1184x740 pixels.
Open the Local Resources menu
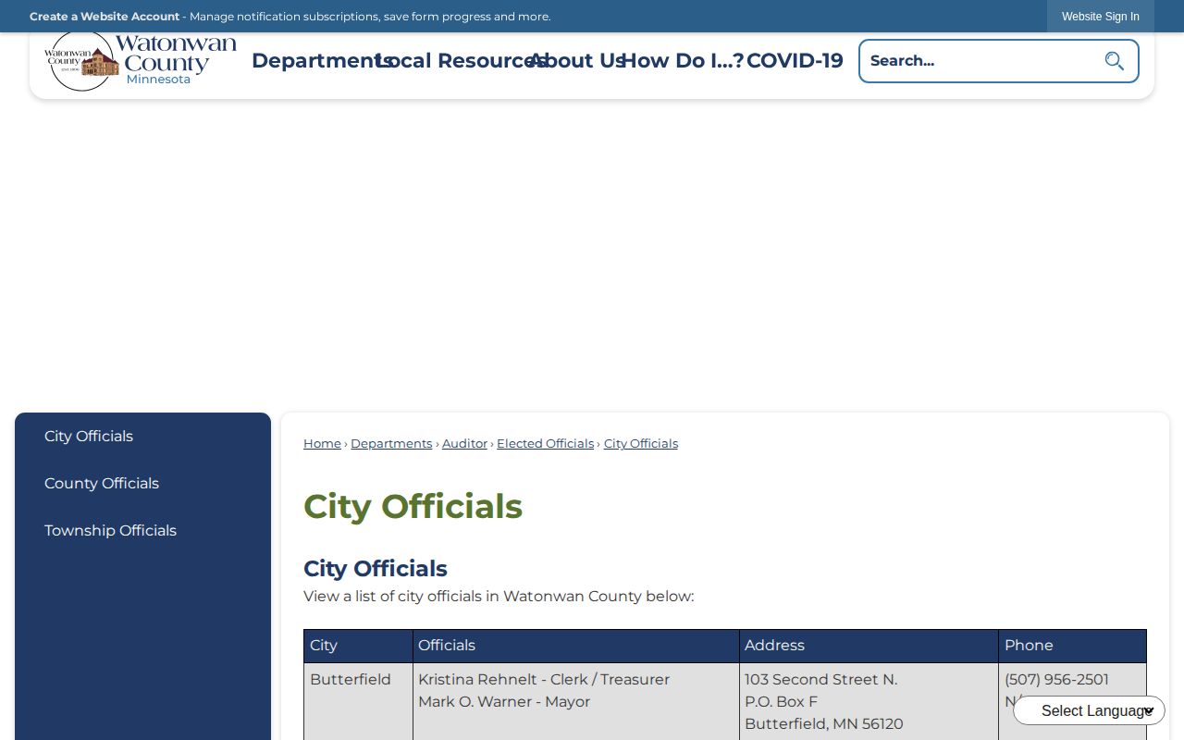pyautogui.click(x=462, y=61)
